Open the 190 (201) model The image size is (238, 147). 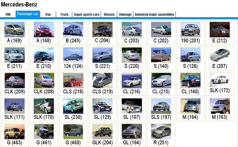(x=190, y=33)
